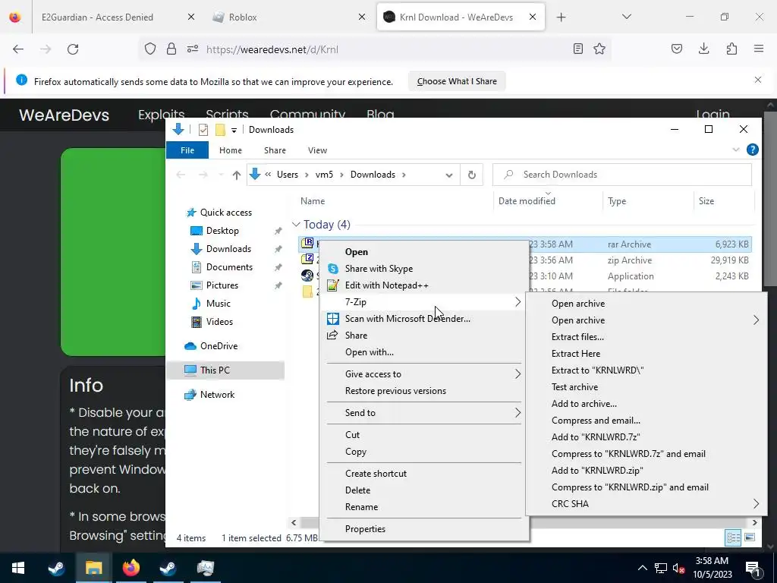
Task: Click WeAreDevs site logo
Action: (x=64, y=115)
